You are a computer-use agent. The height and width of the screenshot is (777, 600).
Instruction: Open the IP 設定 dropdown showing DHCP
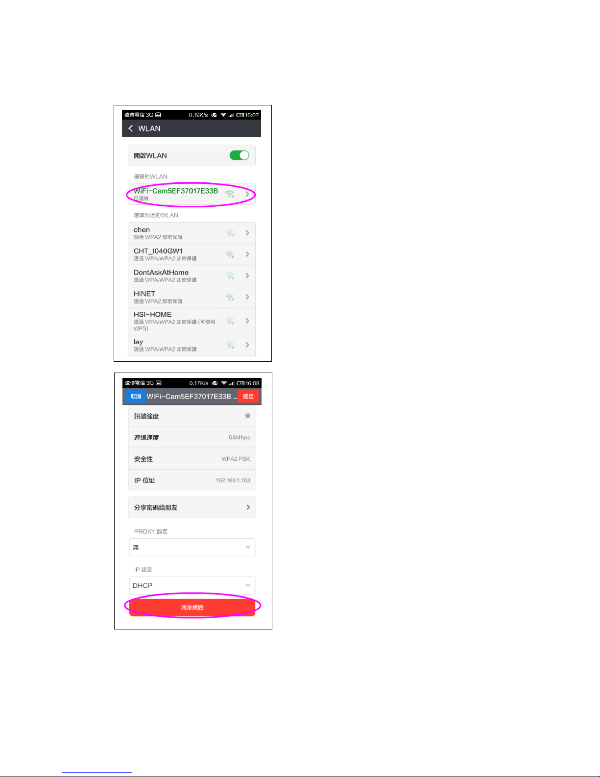coord(192,585)
